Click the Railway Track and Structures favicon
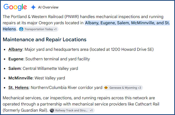The width and height of the screenshot is (175, 115). click(x=52, y=110)
